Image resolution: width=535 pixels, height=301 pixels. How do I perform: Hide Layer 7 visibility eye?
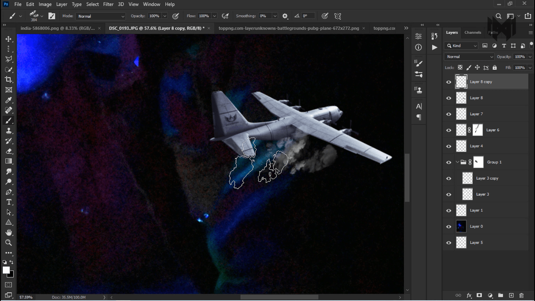coord(449,114)
